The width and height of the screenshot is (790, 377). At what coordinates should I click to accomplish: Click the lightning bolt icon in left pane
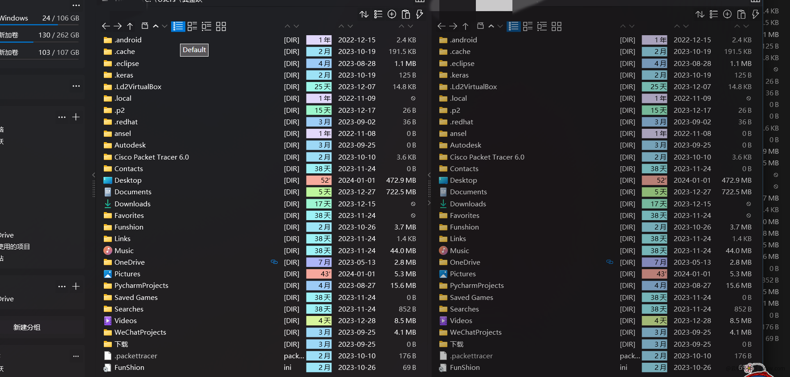coord(419,14)
